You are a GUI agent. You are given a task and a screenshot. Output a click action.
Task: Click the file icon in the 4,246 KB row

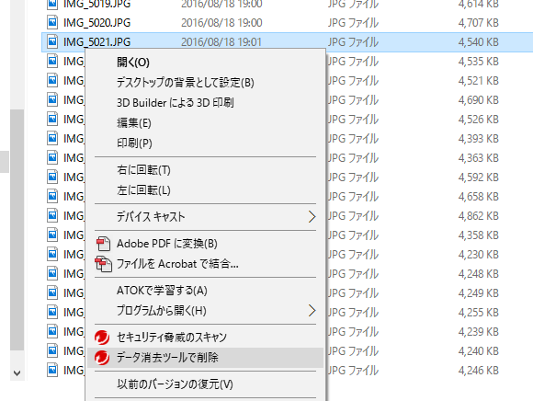coord(52,370)
